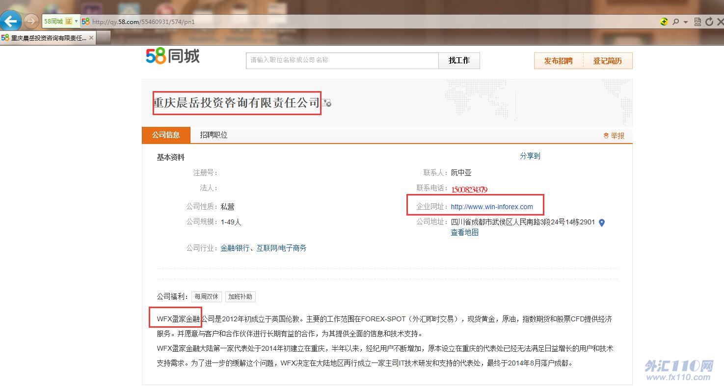
Task: Click the 查看地图 link
Action: (x=465, y=232)
